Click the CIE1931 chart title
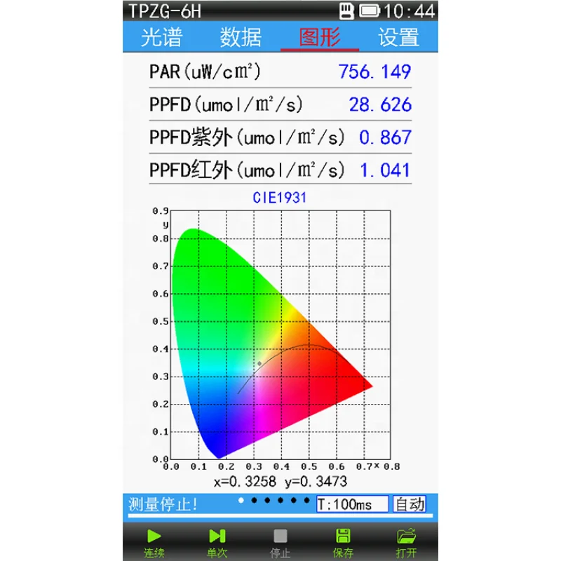The image size is (561, 561). pos(280,198)
